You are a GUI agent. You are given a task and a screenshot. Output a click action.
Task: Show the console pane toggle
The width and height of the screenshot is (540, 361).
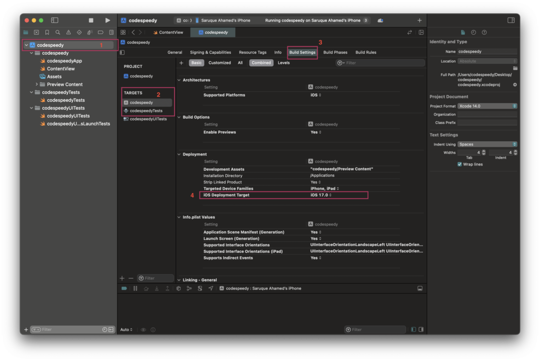pos(421,329)
